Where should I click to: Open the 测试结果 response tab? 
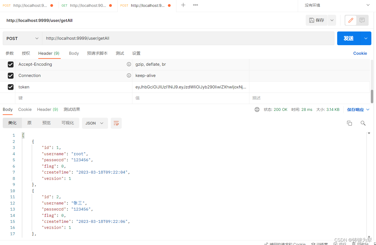[72, 109]
